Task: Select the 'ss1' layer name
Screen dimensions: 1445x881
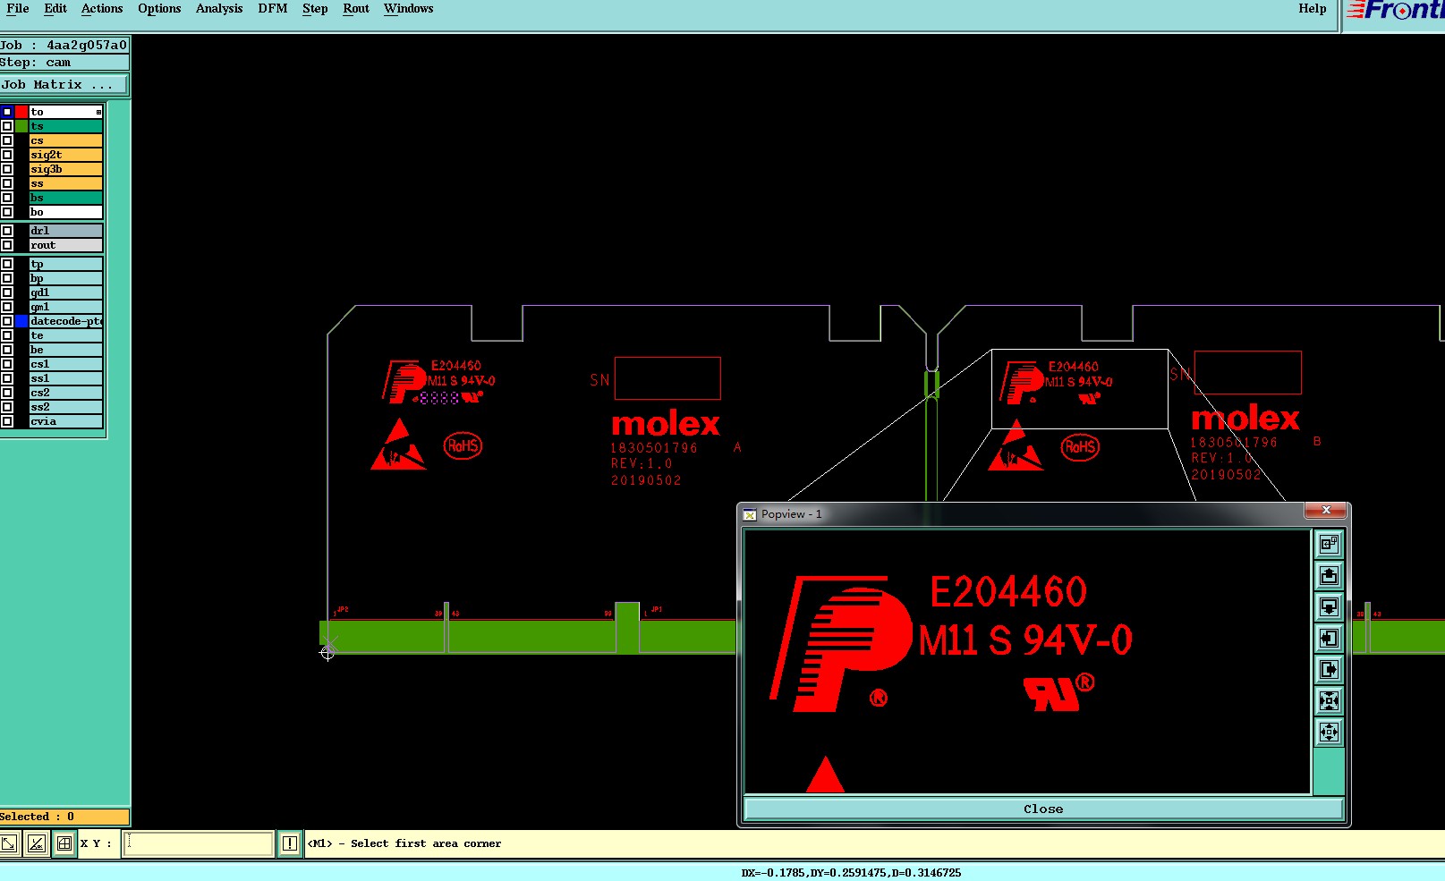Action: [66, 378]
